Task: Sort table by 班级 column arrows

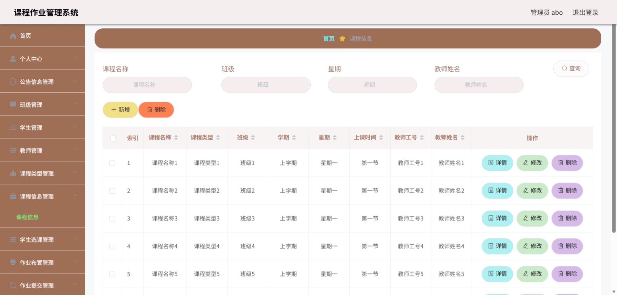Action: click(x=253, y=138)
